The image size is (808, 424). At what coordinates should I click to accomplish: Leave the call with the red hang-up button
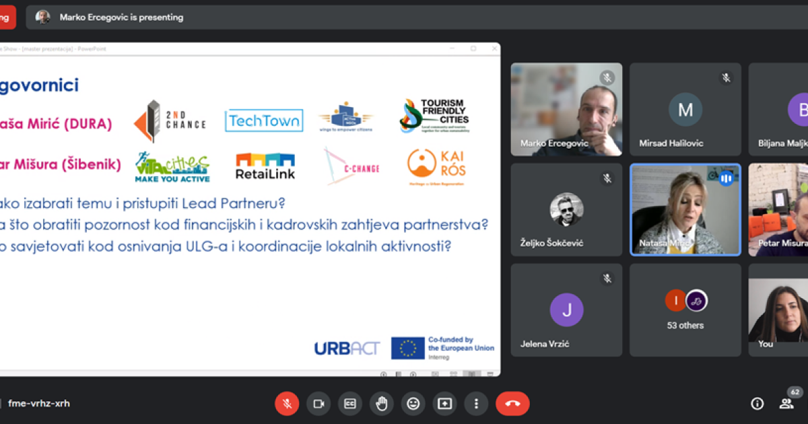pyautogui.click(x=512, y=403)
